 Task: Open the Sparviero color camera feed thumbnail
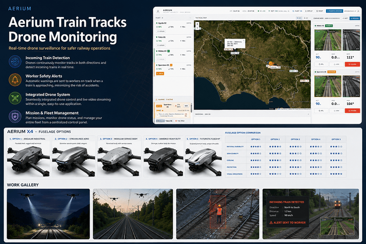tap(328, 86)
